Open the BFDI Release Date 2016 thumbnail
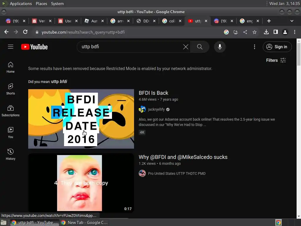This screenshot has height=226, width=301. pos(81,119)
